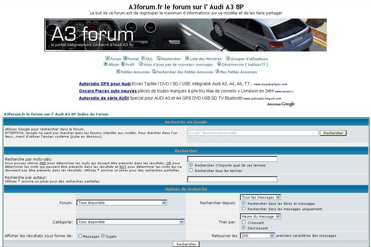The height and width of the screenshot is (247, 371).
Task: Open 'Oscaro Pieces auto neuves' ad
Action: [x=108, y=91]
